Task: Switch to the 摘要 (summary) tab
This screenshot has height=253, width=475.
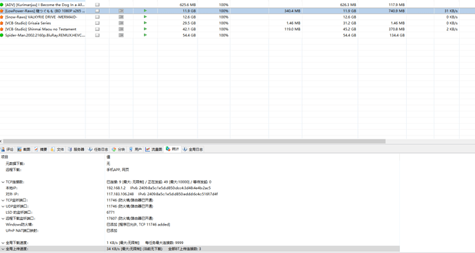Action: pos(41,149)
